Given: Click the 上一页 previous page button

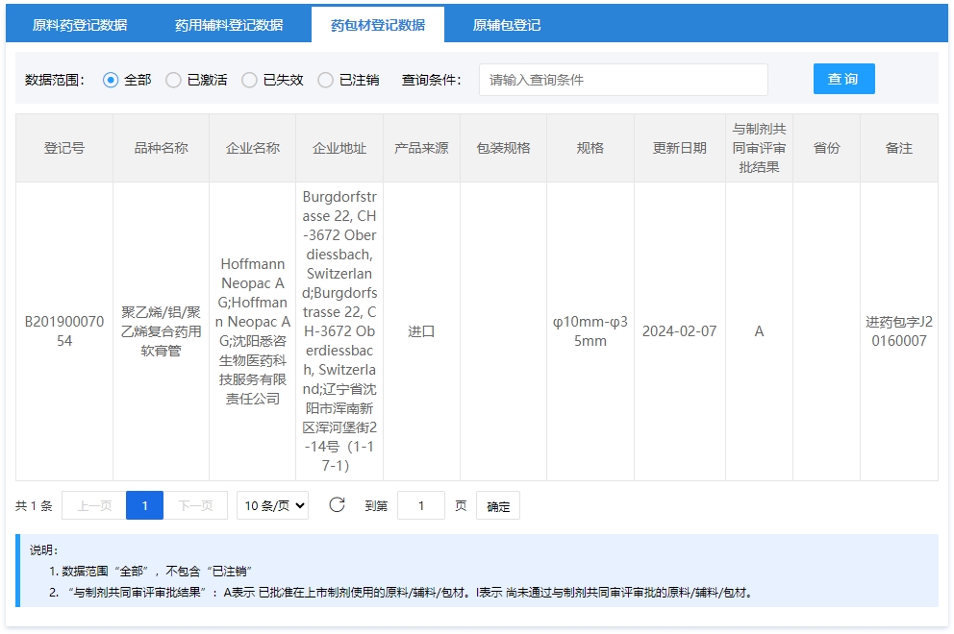Looking at the screenshot, I should click(x=94, y=505).
